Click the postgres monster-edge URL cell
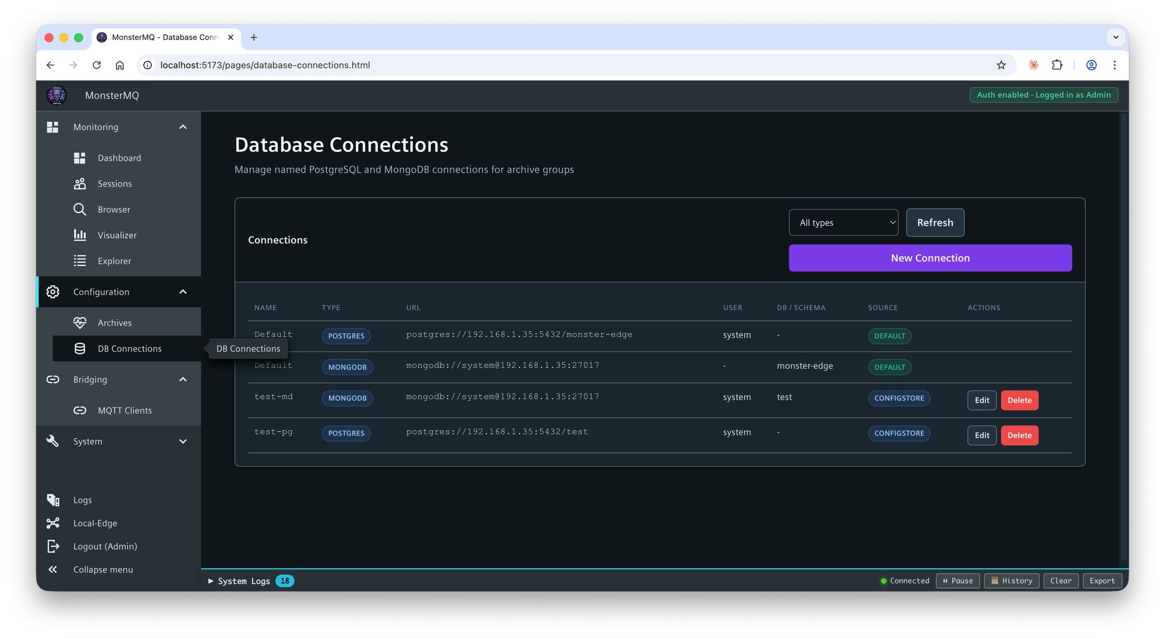 click(519, 334)
